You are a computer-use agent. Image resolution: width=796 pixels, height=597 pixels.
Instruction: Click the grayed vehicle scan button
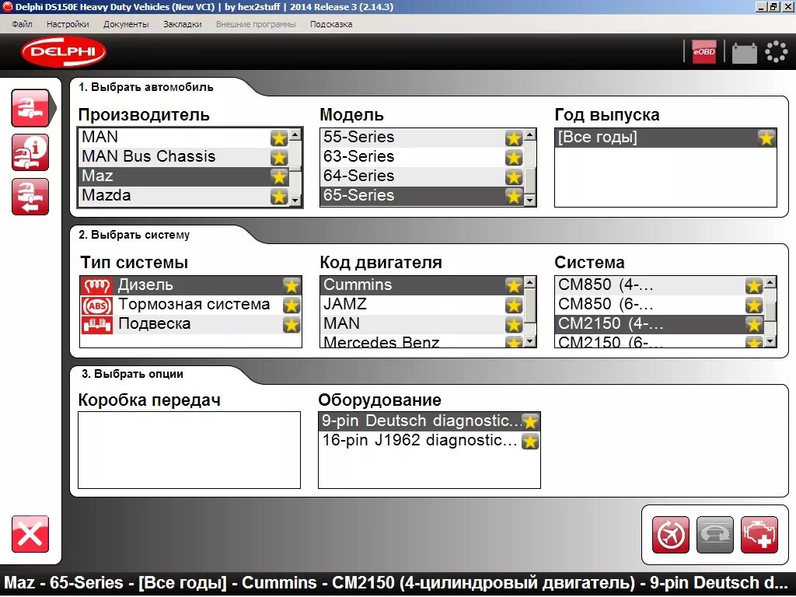pyautogui.click(x=715, y=535)
